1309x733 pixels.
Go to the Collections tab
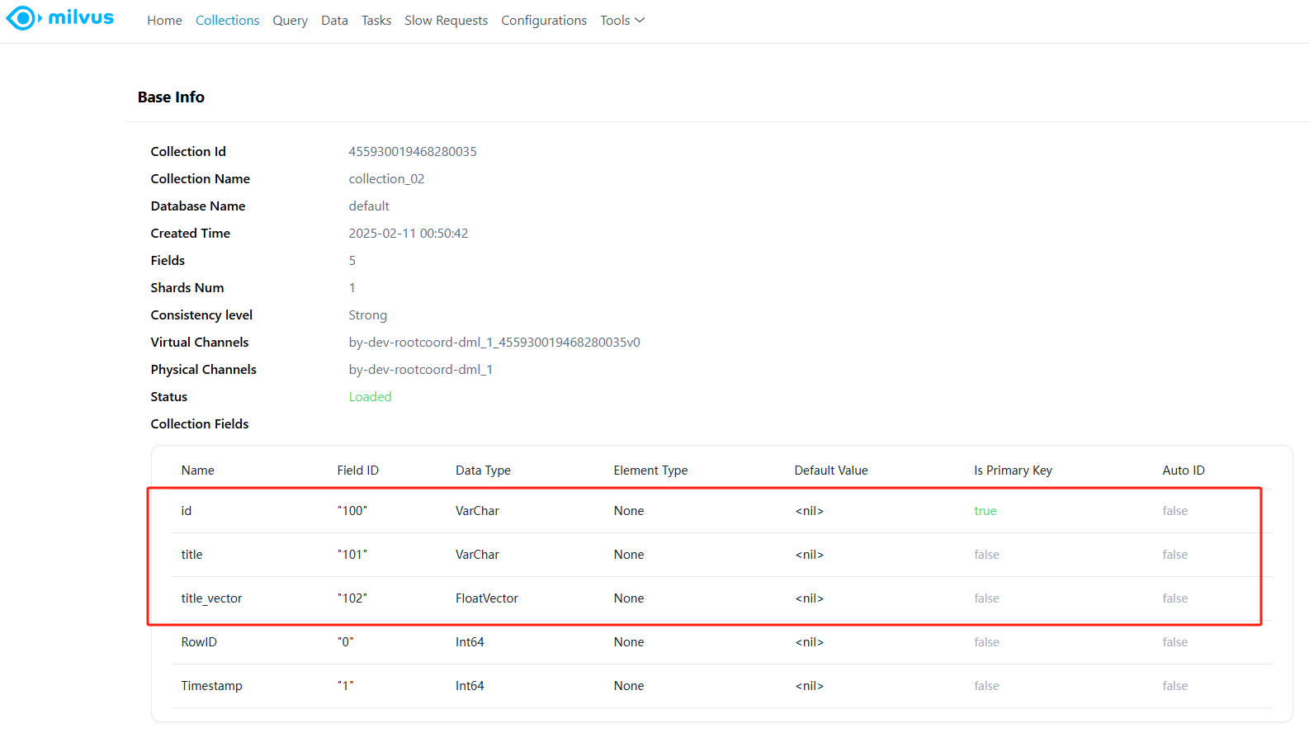point(227,21)
